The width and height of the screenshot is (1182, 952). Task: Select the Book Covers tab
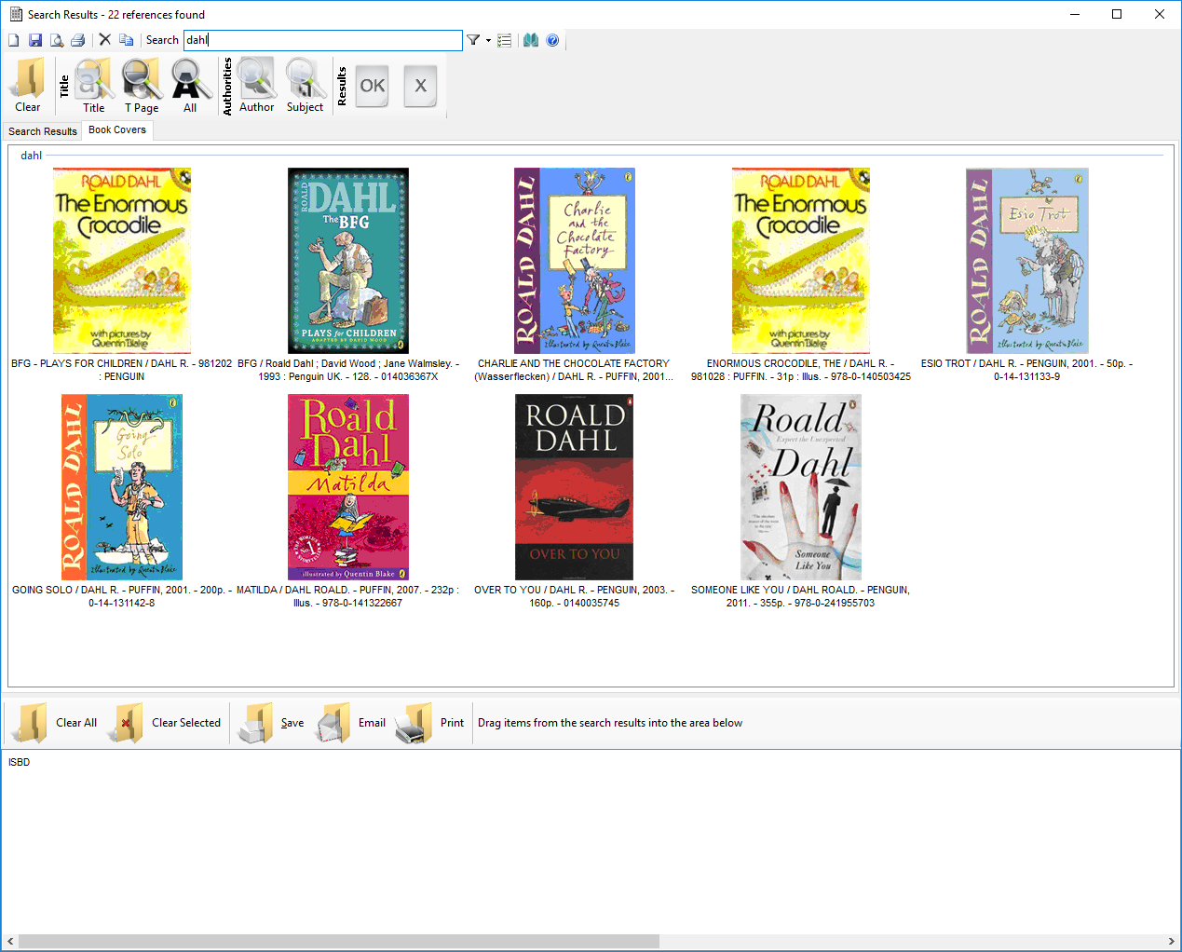point(117,130)
